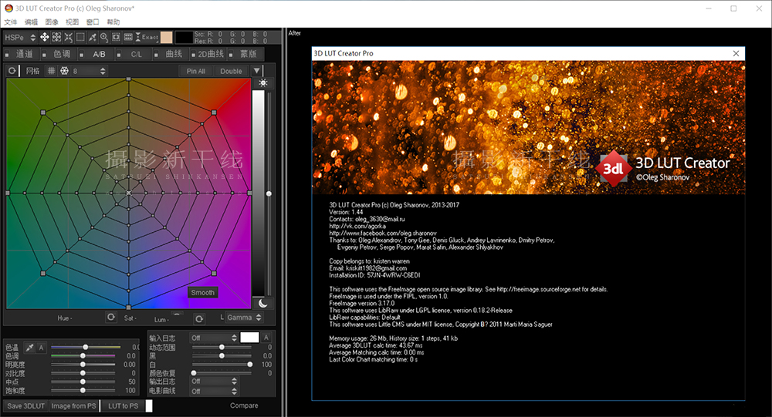Open the HSPe color model dropdown

pos(20,37)
